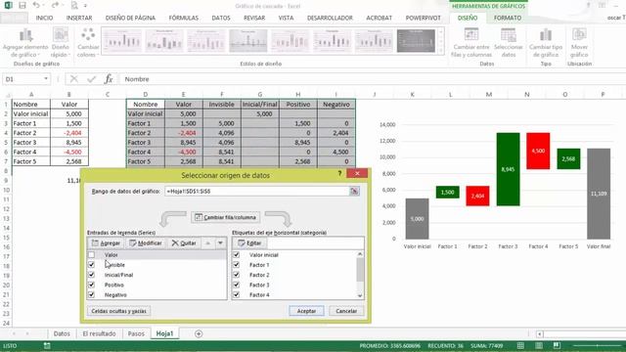Image resolution: width=626 pixels, height=352 pixels.
Task: Uncheck the Positivo series checkbox
Action: [91, 285]
